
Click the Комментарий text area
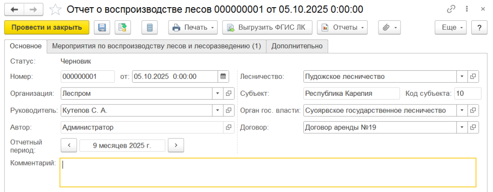click(x=268, y=172)
